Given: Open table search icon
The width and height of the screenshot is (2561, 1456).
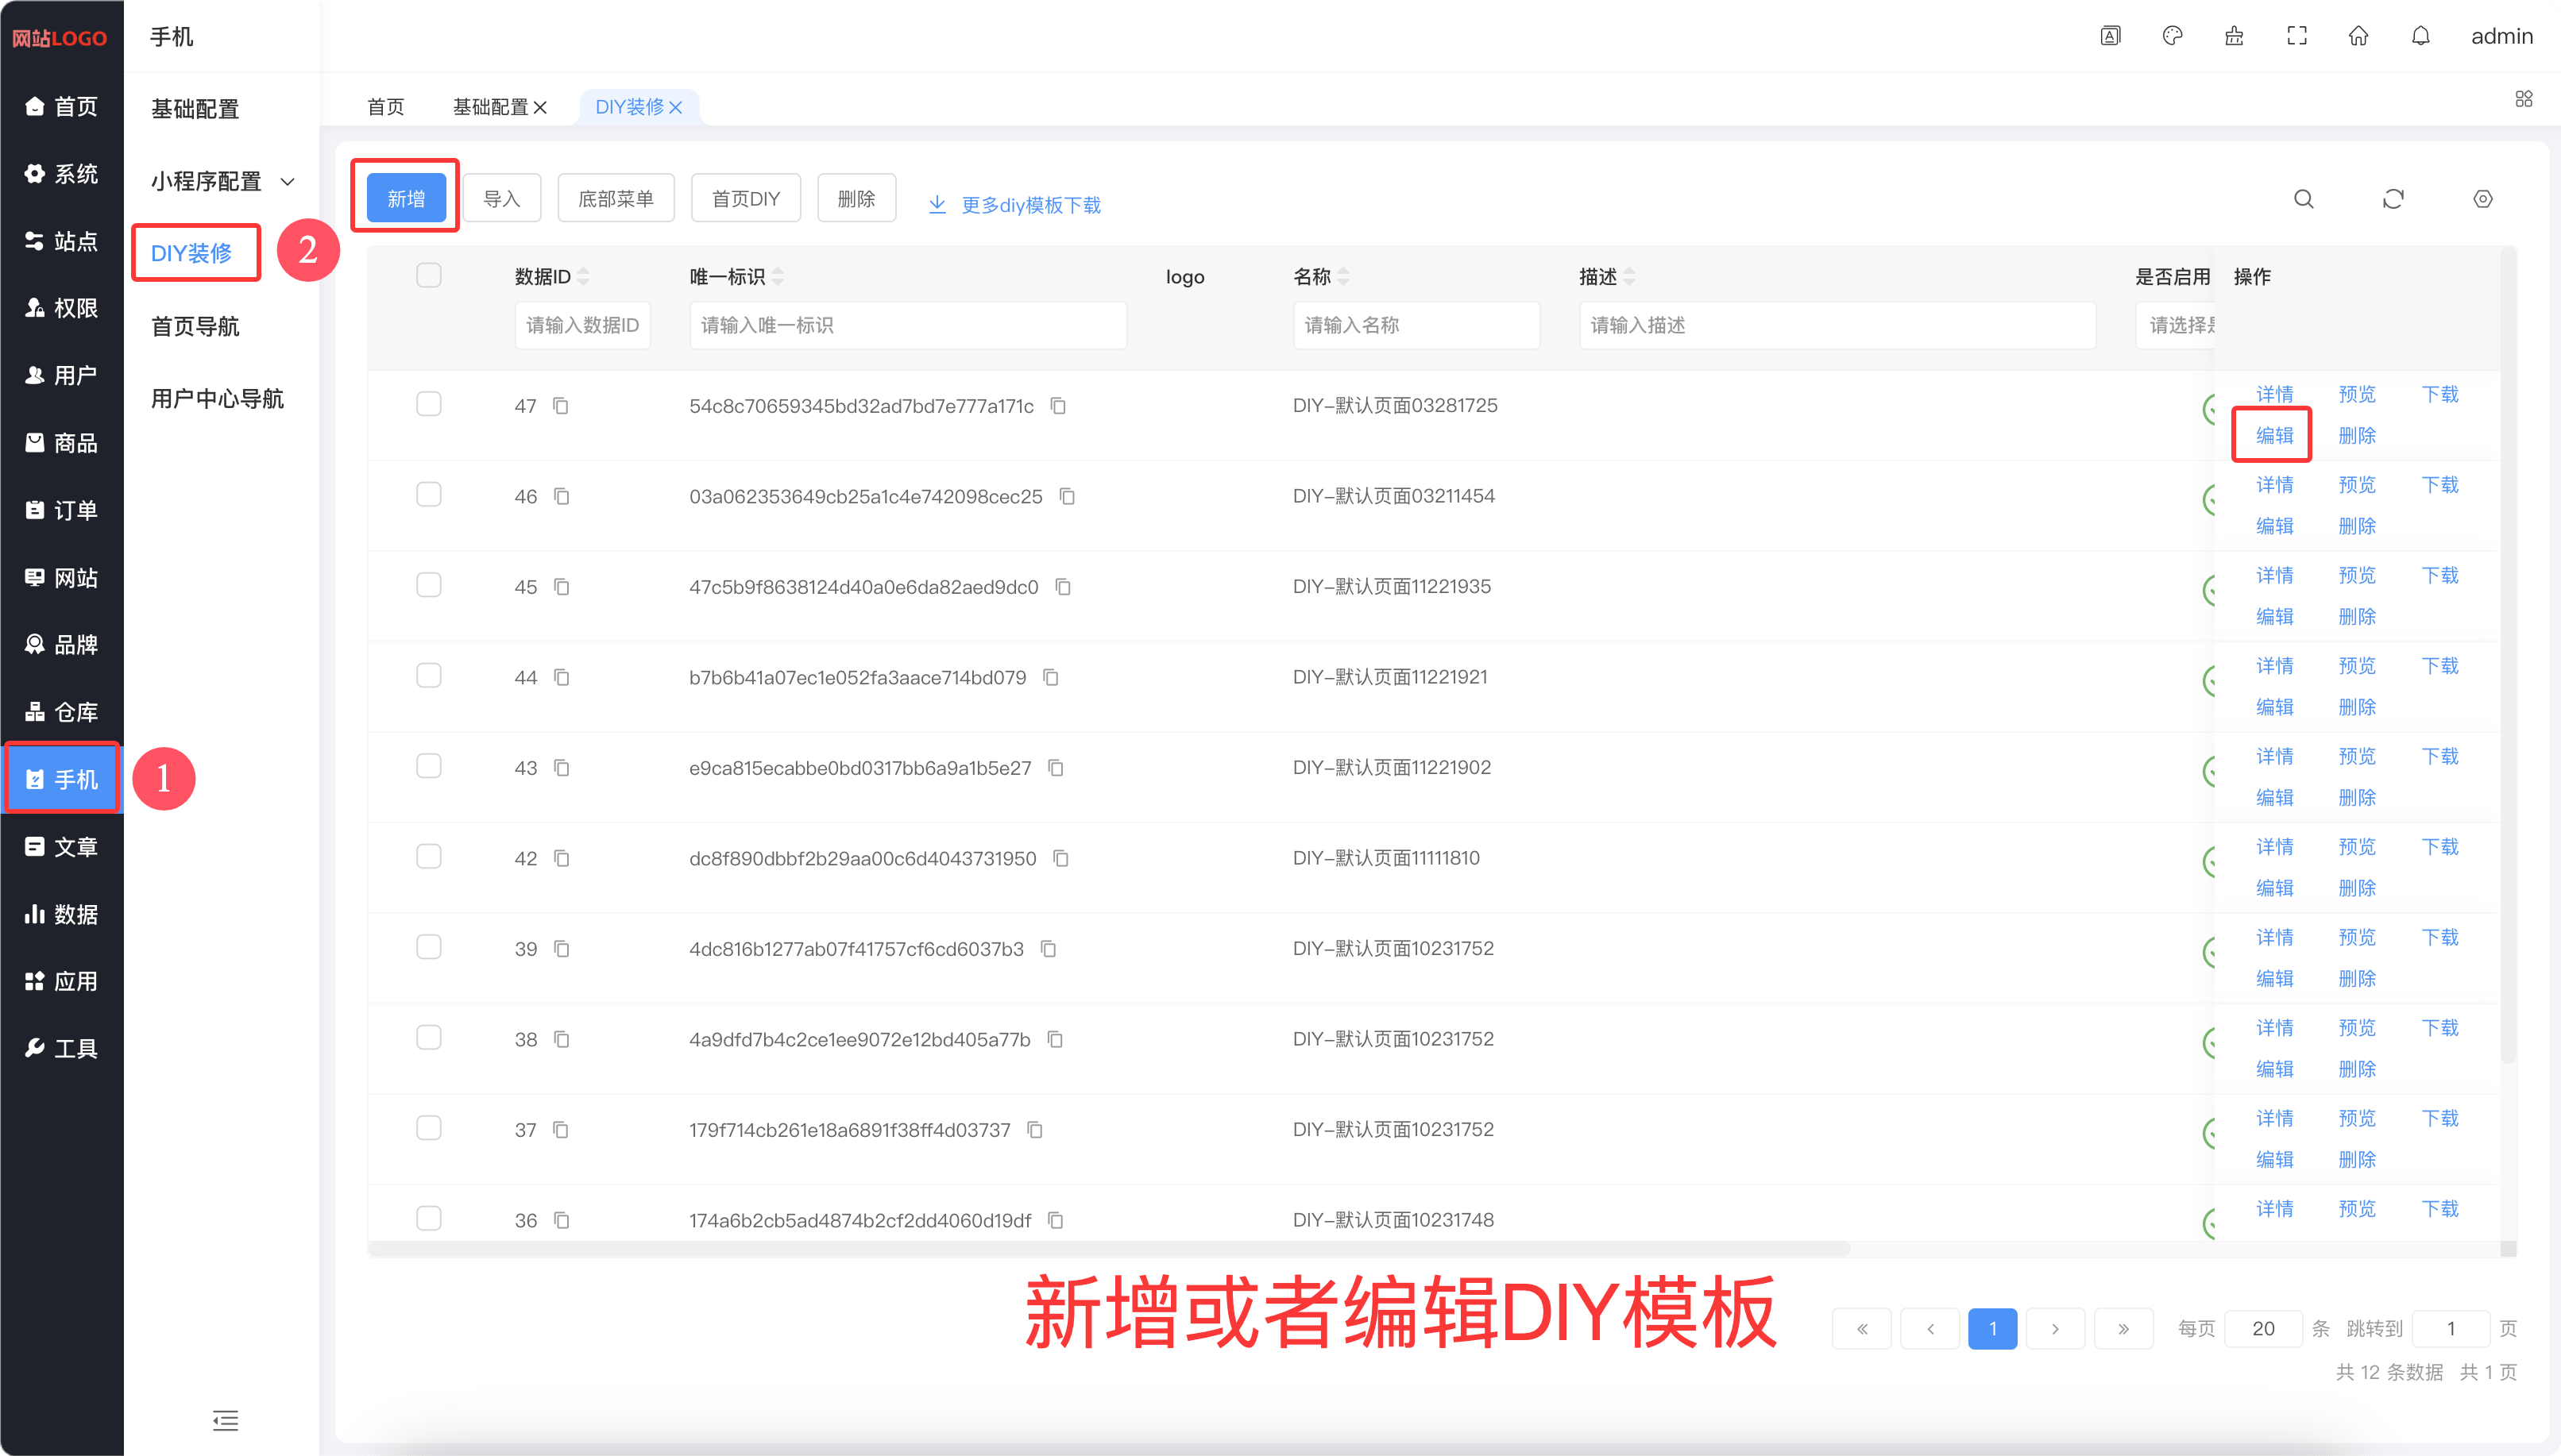Looking at the screenshot, I should (x=2303, y=199).
